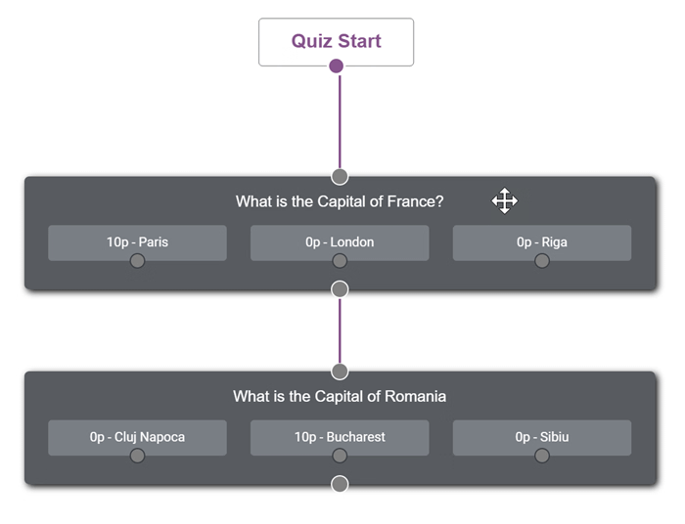Click the move cursor icon on France node

coord(504,201)
